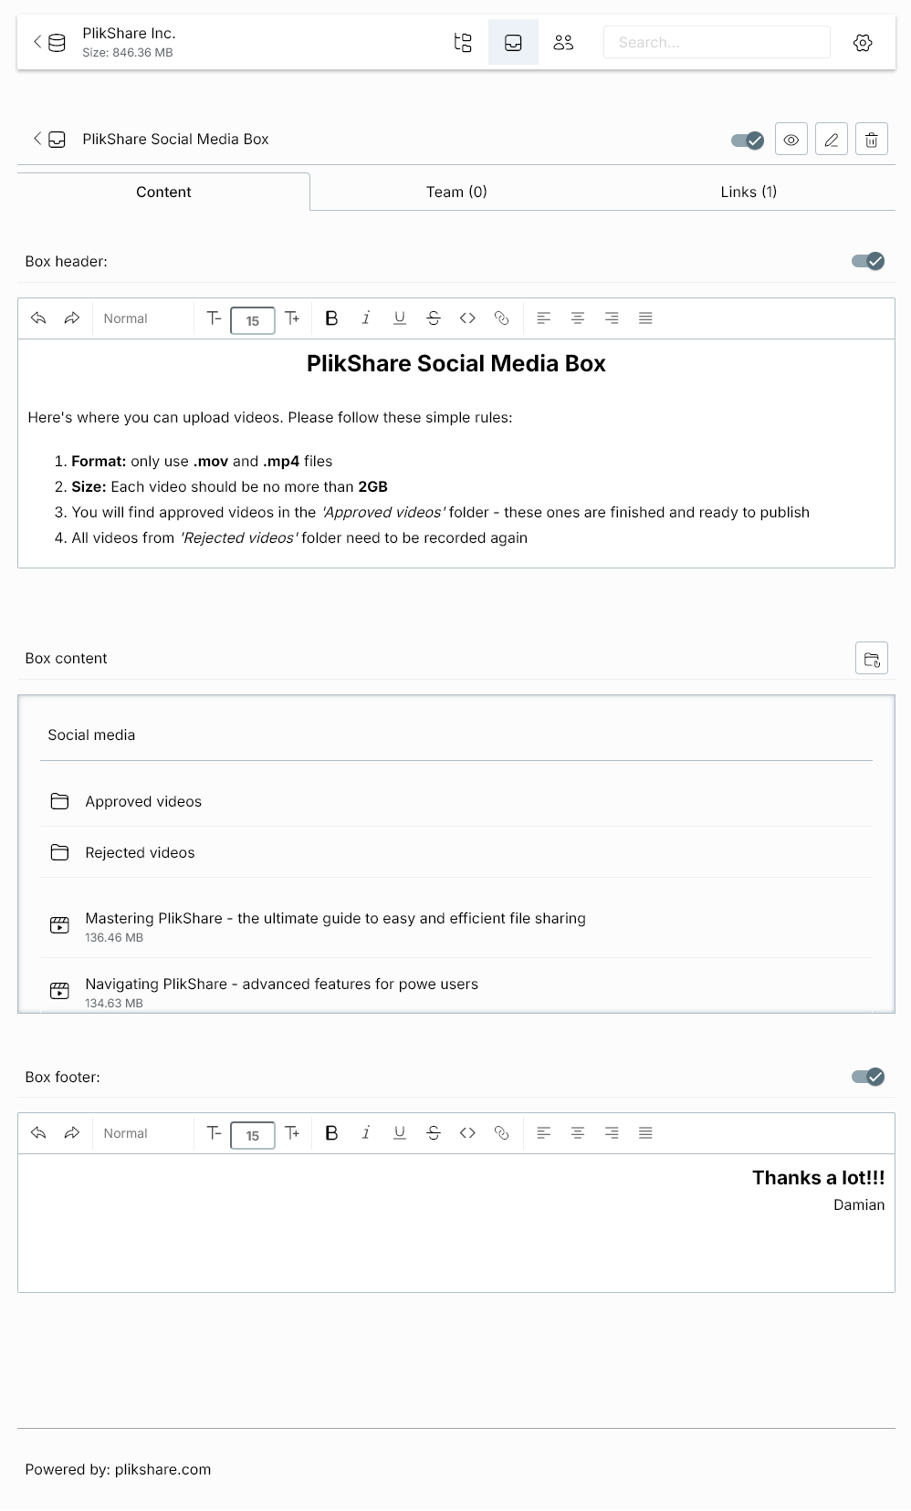Align left in footer editor
Image resolution: width=911 pixels, height=1511 pixels.
(543, 1133)
